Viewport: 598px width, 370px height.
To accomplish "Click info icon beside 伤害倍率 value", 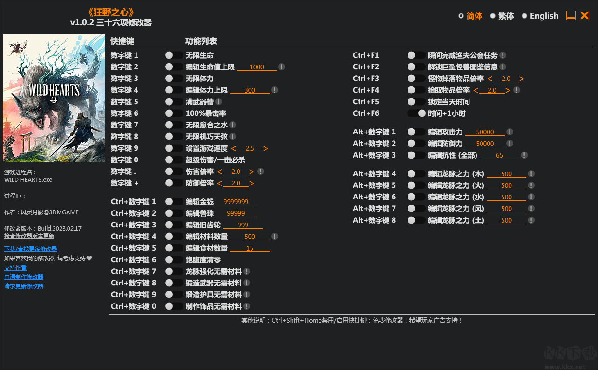I will [x=260, y=172].
